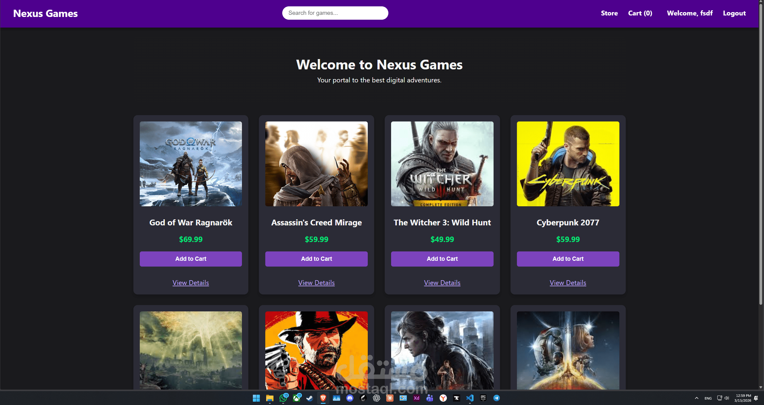The width and height of the screenshot is (764, 405).
Task: Launch the Epic Games launcher
Action: point(483,398)
